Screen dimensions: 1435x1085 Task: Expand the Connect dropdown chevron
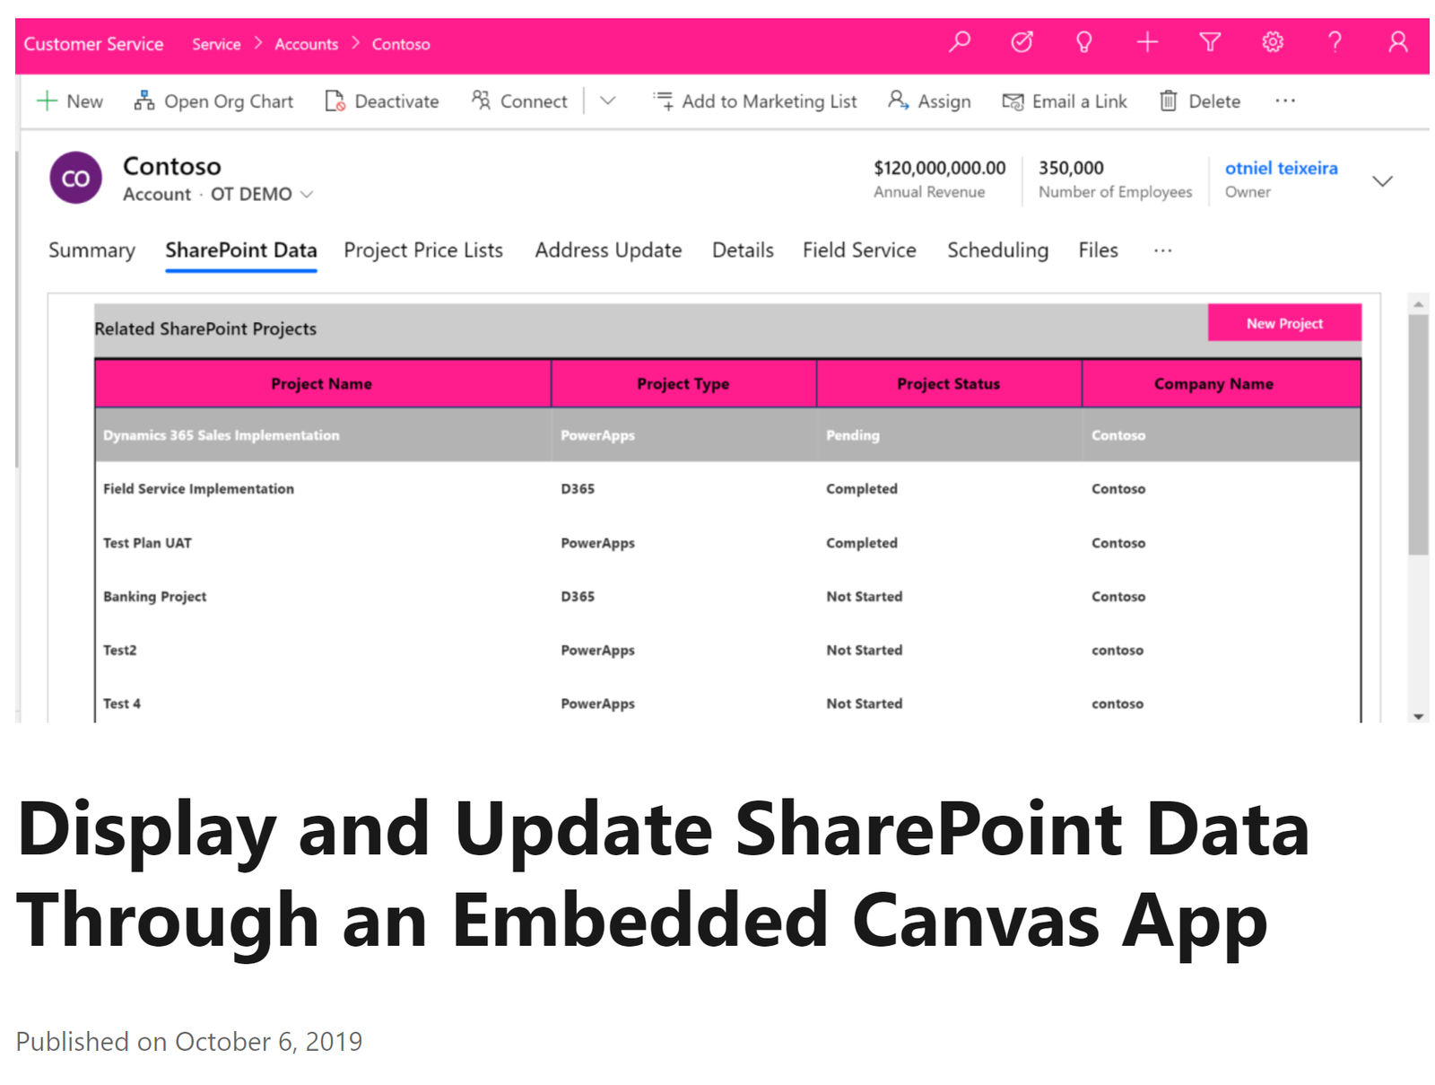pos(608,101)
